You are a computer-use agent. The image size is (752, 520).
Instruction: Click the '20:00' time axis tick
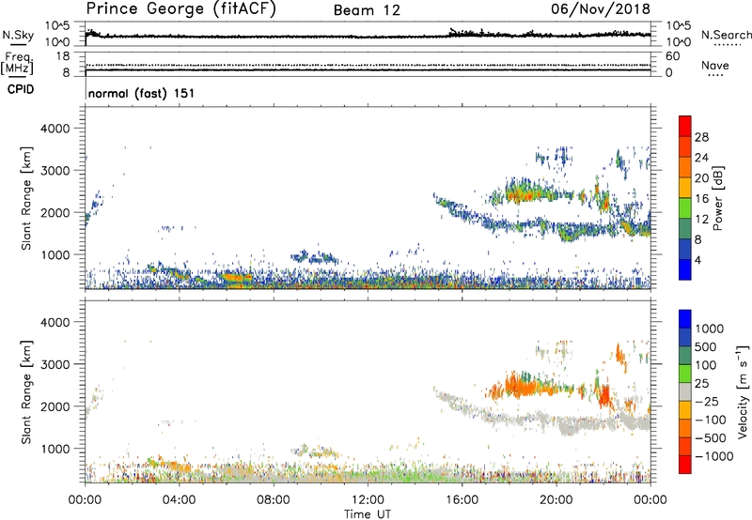(x=556, y=500)
